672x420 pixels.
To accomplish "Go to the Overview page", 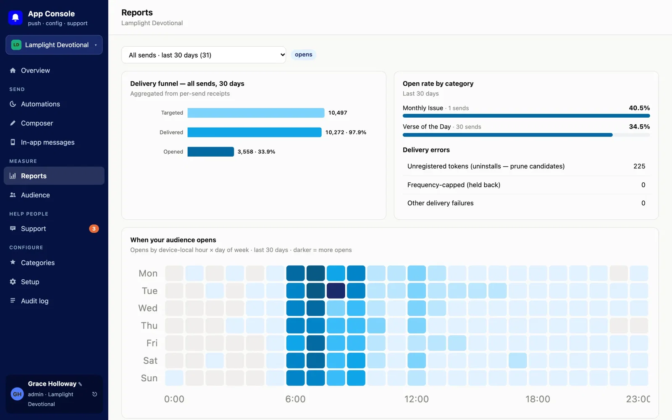I will pos(54,71).
